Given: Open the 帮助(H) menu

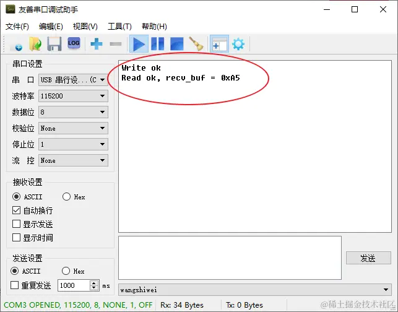Looking at the screenshot, I should click(x=154, y=27).
